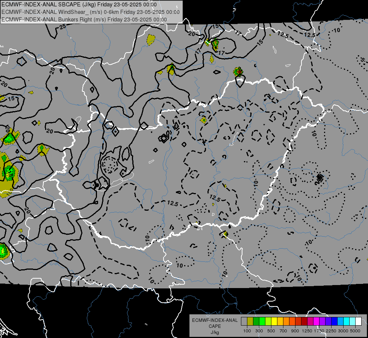Click the '5000' legend value

[355, 331]
